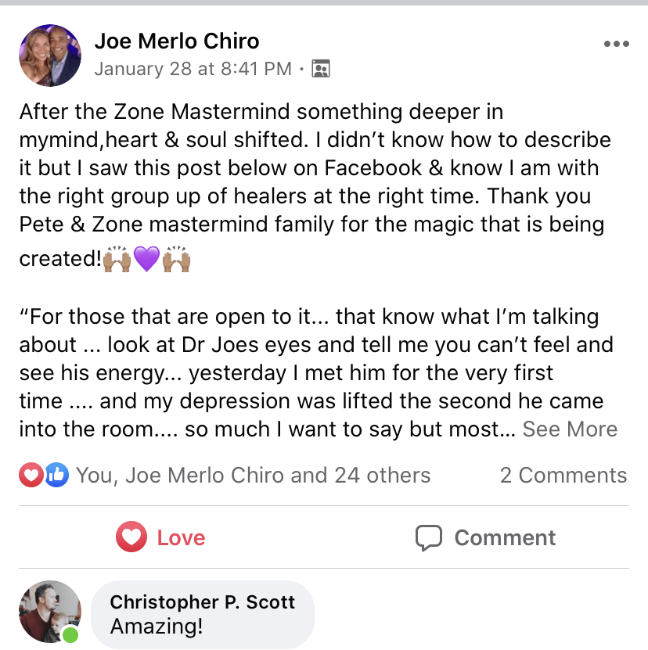The width and height of the screenshot is (648, 650).
Task: Open Joe Merlo Chiro's profile picture
Action: 50,55
